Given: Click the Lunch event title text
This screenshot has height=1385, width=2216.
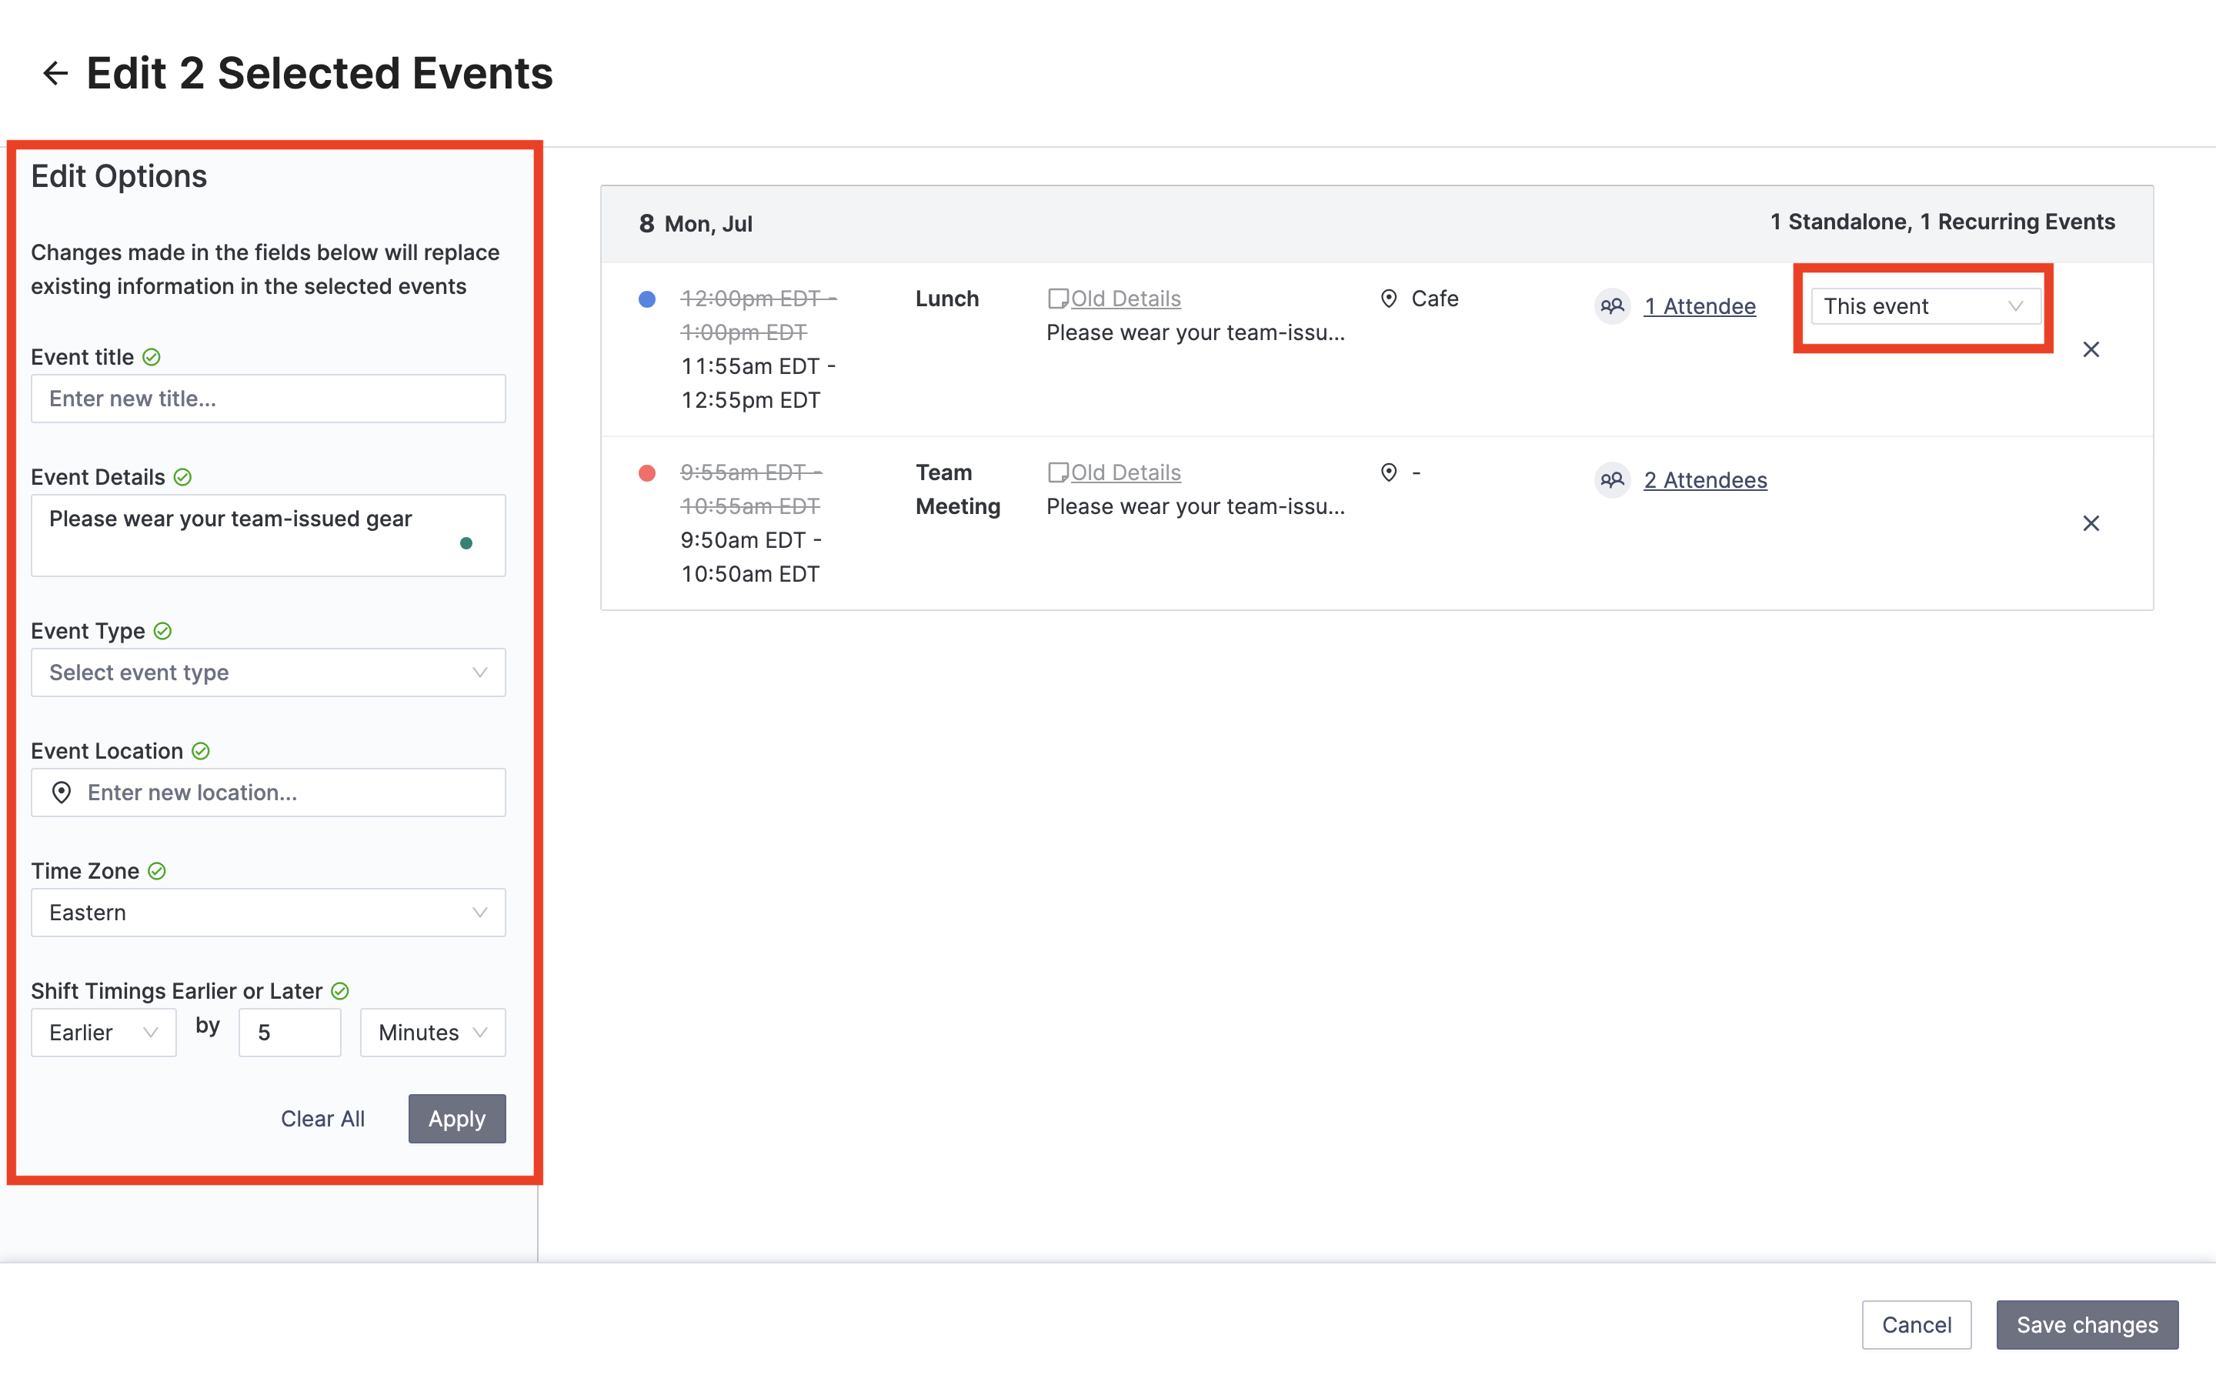Looking at the screenshot, I should (x=947, y=299).
